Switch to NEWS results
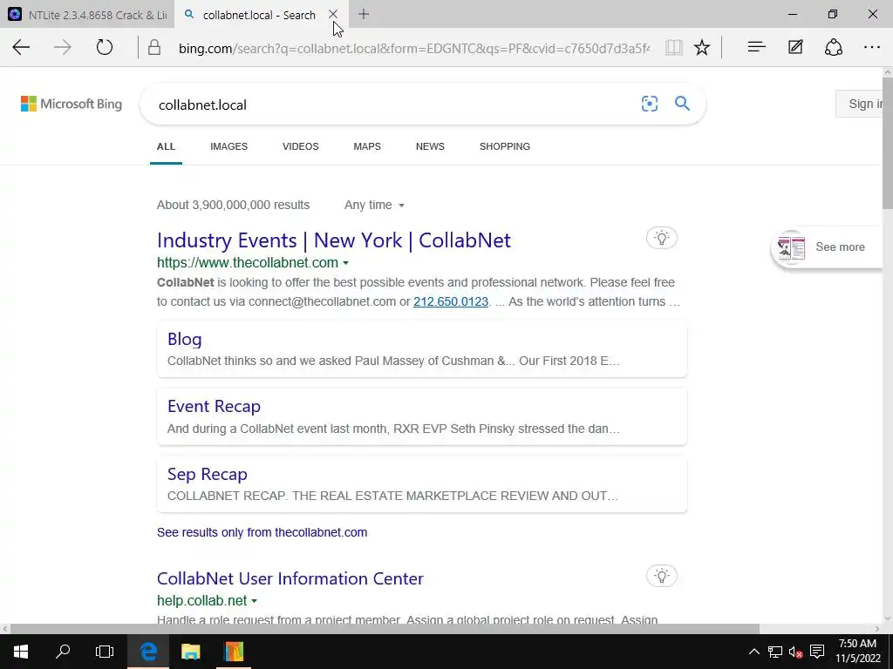Screen dimensions: 893x669 pyautogui.click(x=430, y=146)
